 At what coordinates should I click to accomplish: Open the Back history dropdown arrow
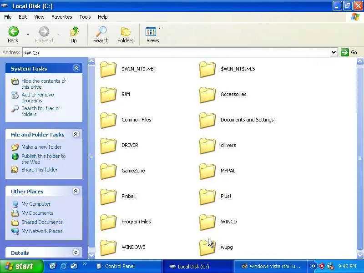[28, 35]
